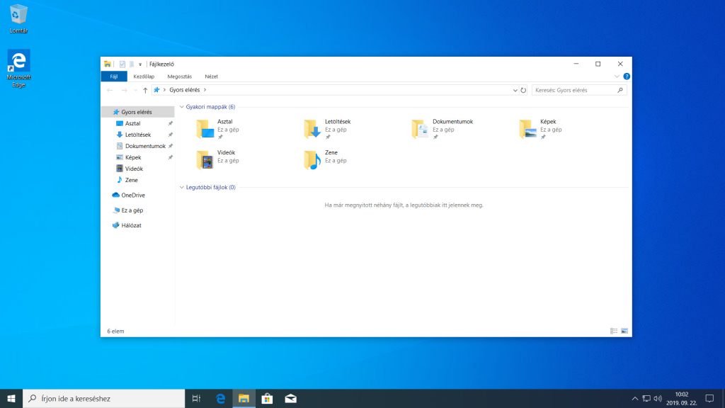Switch to details view in the status bar
The height and width of the screenshot is (408, 725).
tap(614, 331)
